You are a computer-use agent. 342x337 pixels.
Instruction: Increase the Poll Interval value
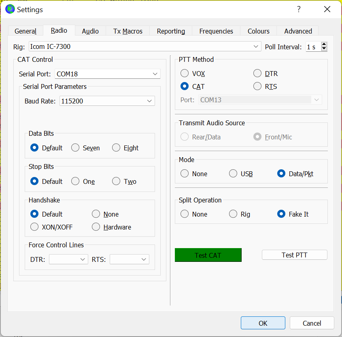[x=324, y=44]
